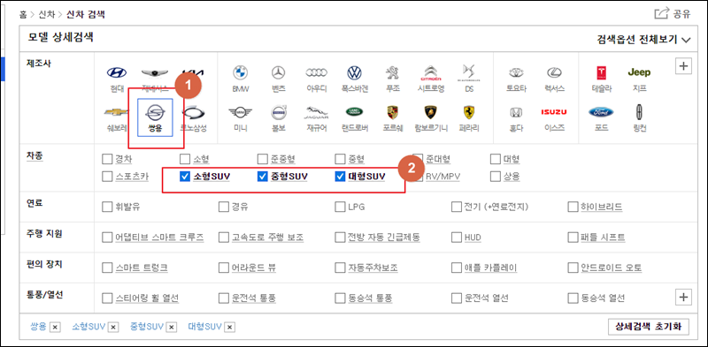The image size is (708, 347).
Task: Select the Audi four-rings logo
Action: point(317,72)
